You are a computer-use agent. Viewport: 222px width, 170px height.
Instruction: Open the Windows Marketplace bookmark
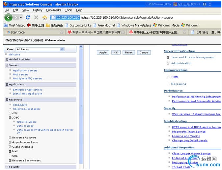pyautogui.click(x=134, y=25)
